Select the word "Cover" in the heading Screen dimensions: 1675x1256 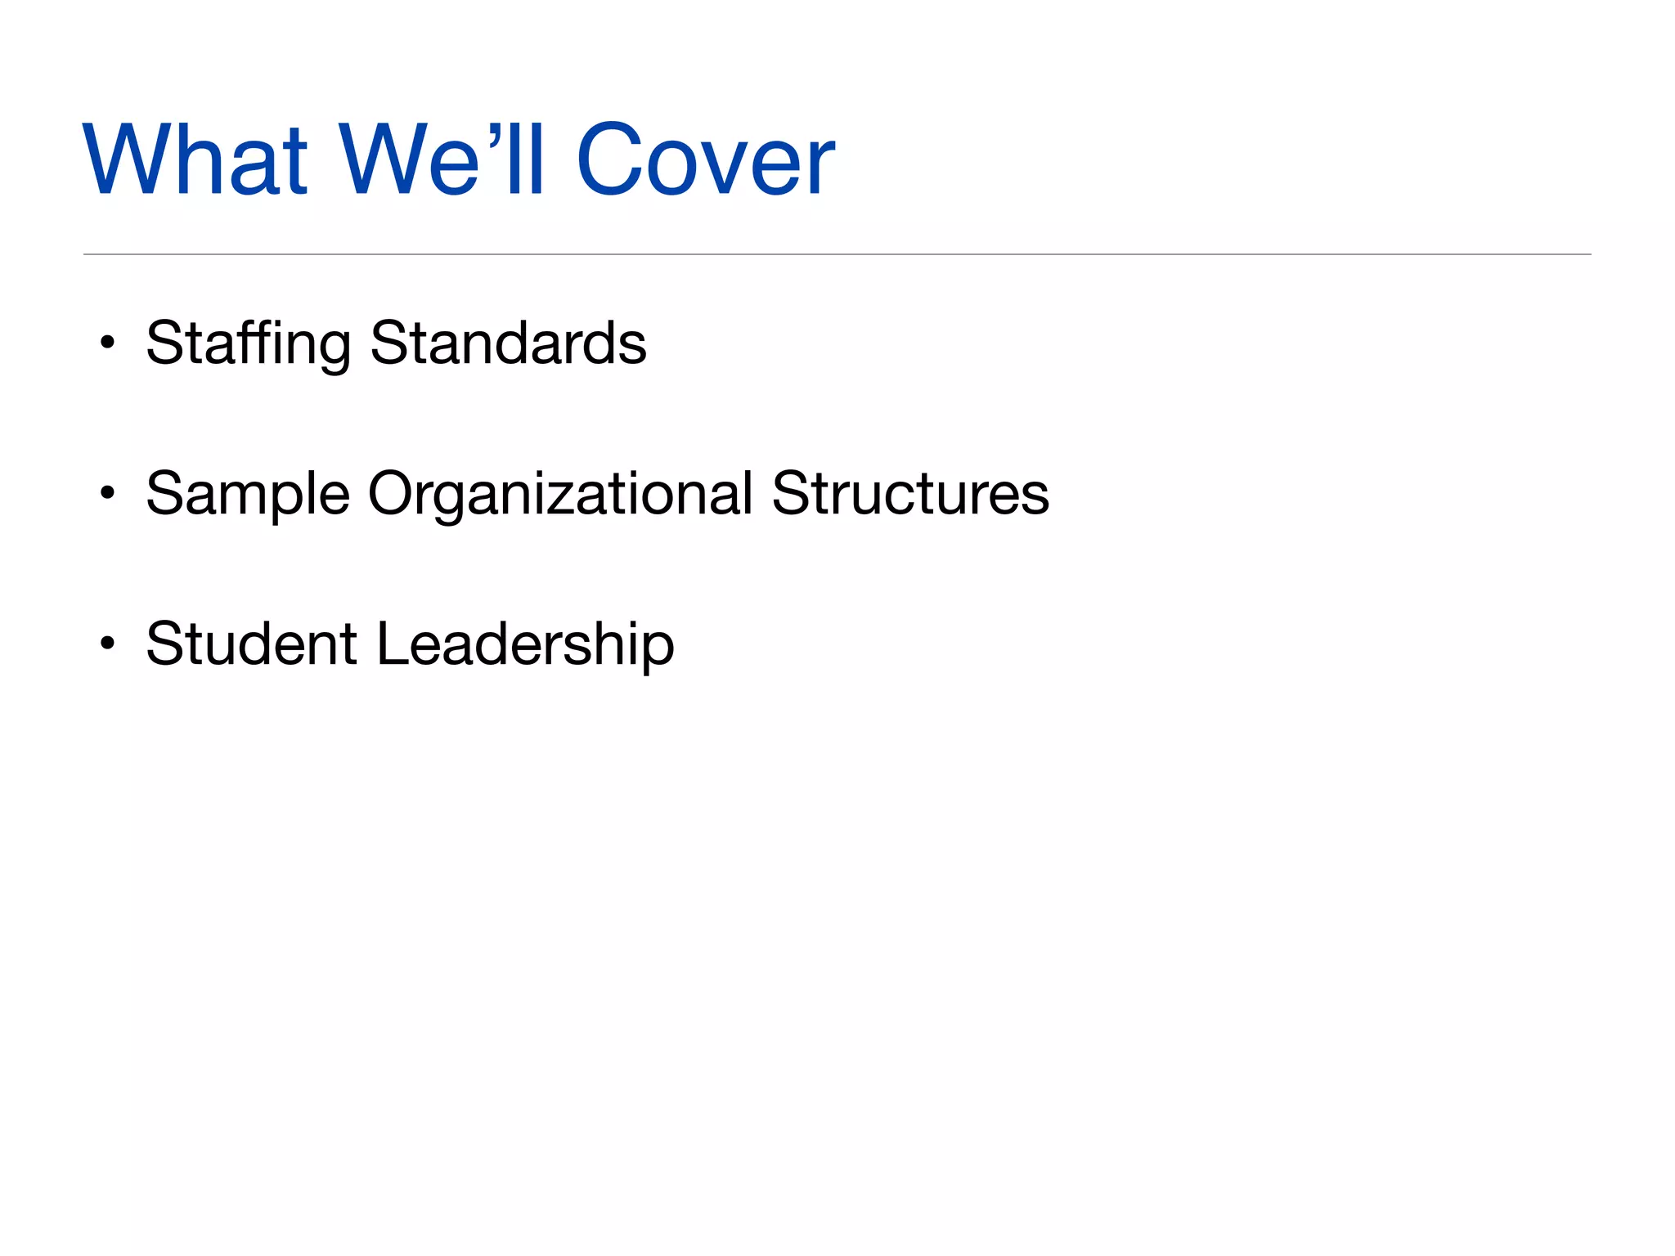(x=705, y=159)
